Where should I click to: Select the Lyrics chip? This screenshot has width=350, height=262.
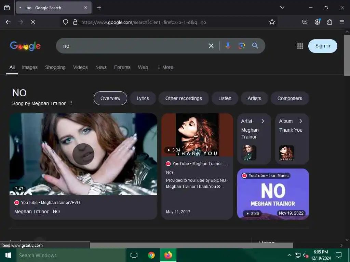143,98
